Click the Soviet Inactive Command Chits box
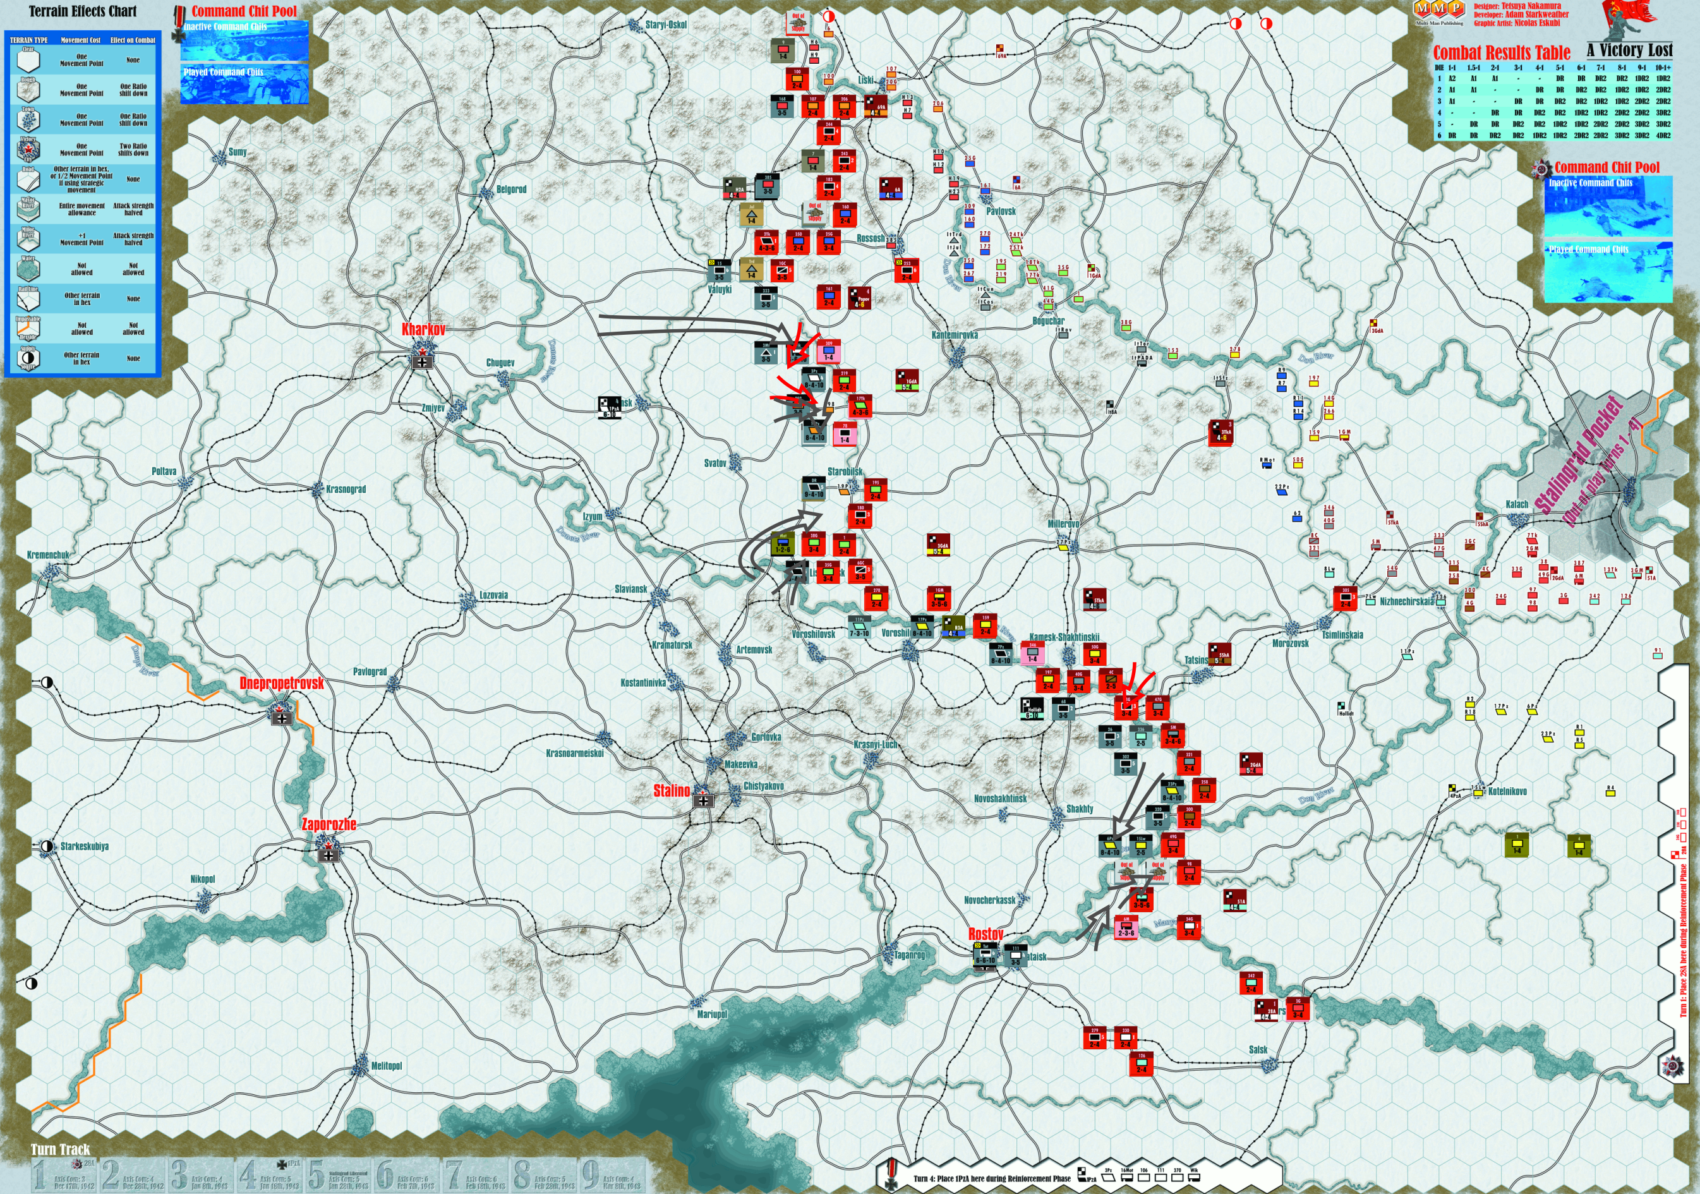 coord(1608,207)
